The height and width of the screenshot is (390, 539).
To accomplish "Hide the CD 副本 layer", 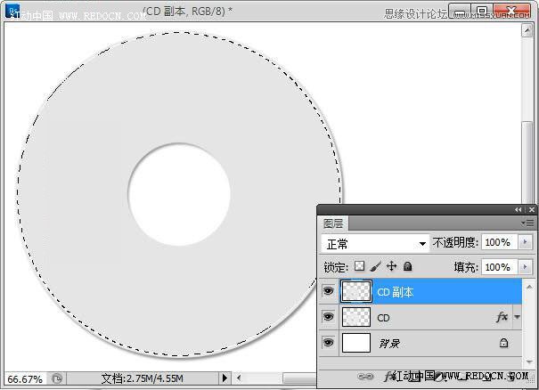I will [x=328, y=291].
